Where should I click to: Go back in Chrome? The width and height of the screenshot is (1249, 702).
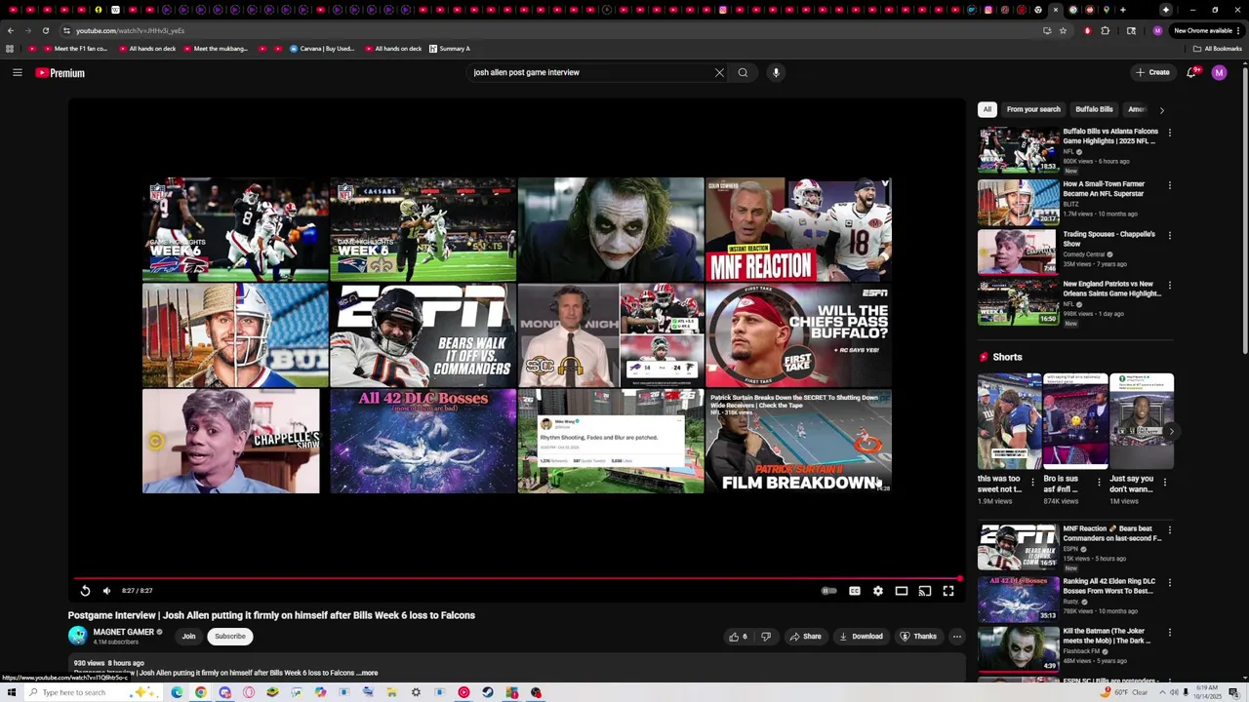coord(11,30)
